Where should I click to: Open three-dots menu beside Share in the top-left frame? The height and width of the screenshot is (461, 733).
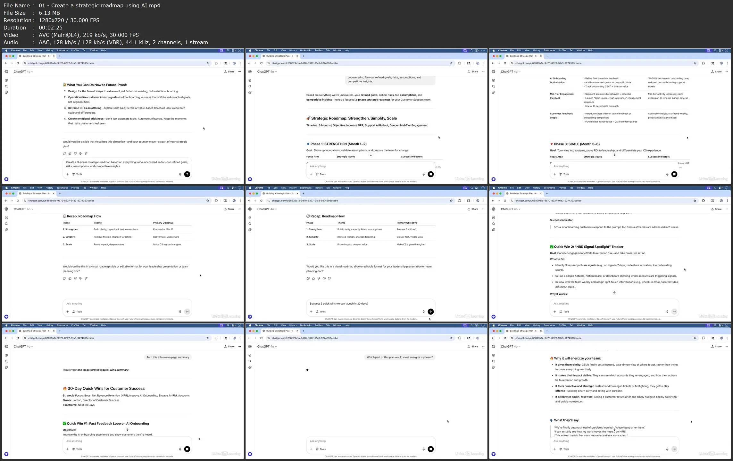239,72
